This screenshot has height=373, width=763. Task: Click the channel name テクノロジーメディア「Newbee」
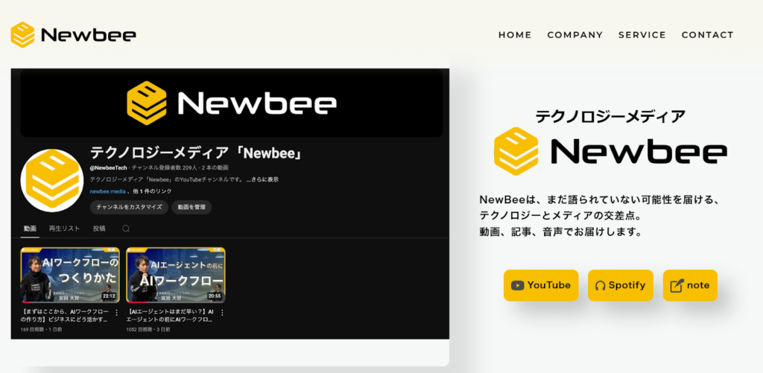click(x=196, y=153)
